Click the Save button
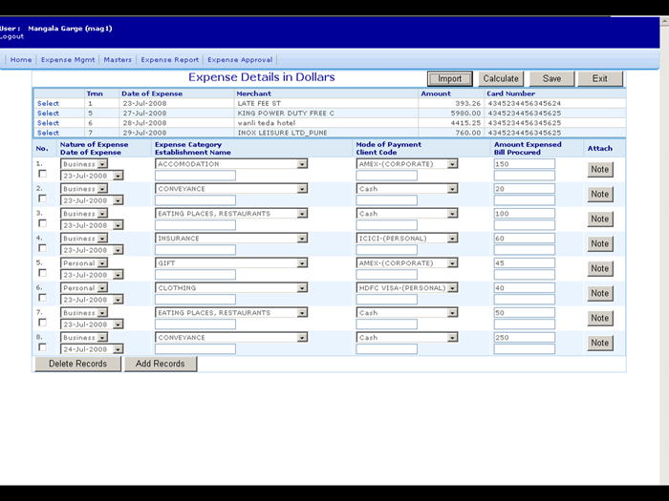 (551, 79)
